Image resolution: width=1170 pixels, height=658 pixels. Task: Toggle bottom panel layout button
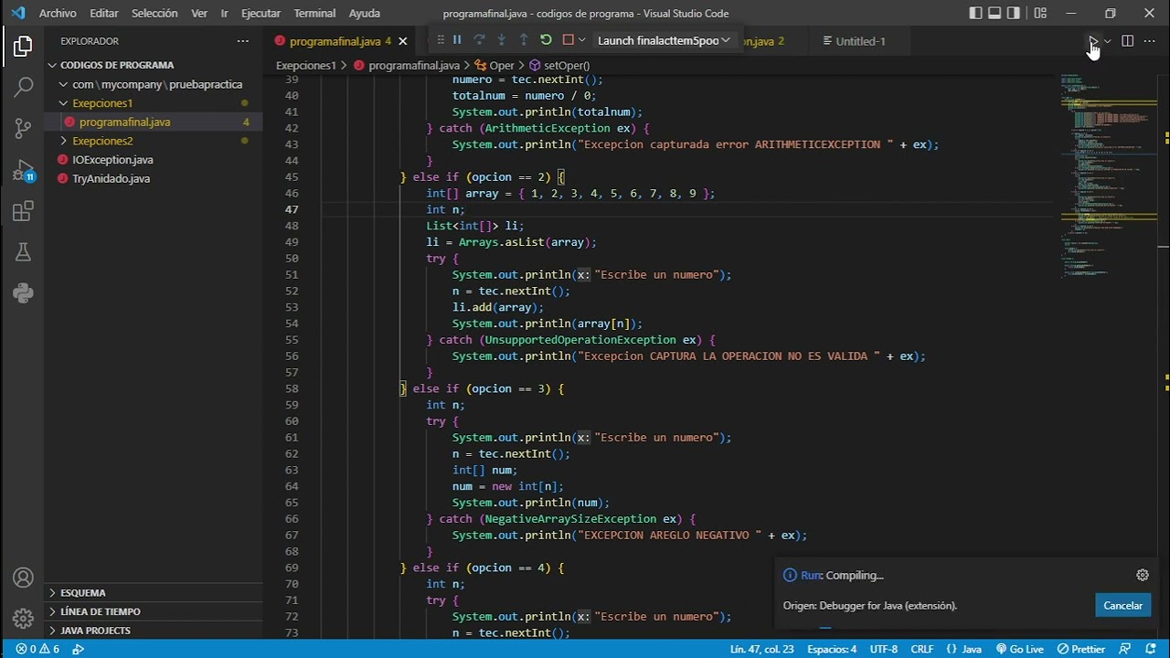point(994,13)
